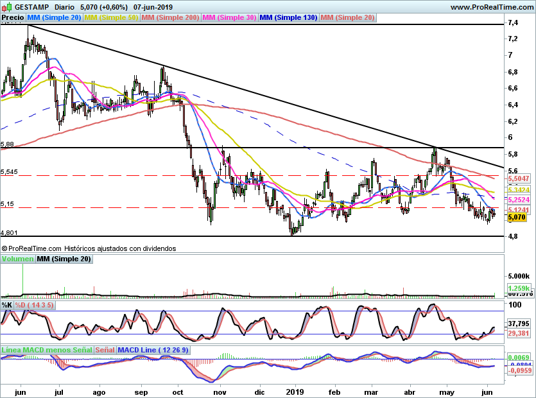This screenshot has height=398, width=536.
Task: Click the 5,070 (+0,60%) price quote
Action: point(104,7)
